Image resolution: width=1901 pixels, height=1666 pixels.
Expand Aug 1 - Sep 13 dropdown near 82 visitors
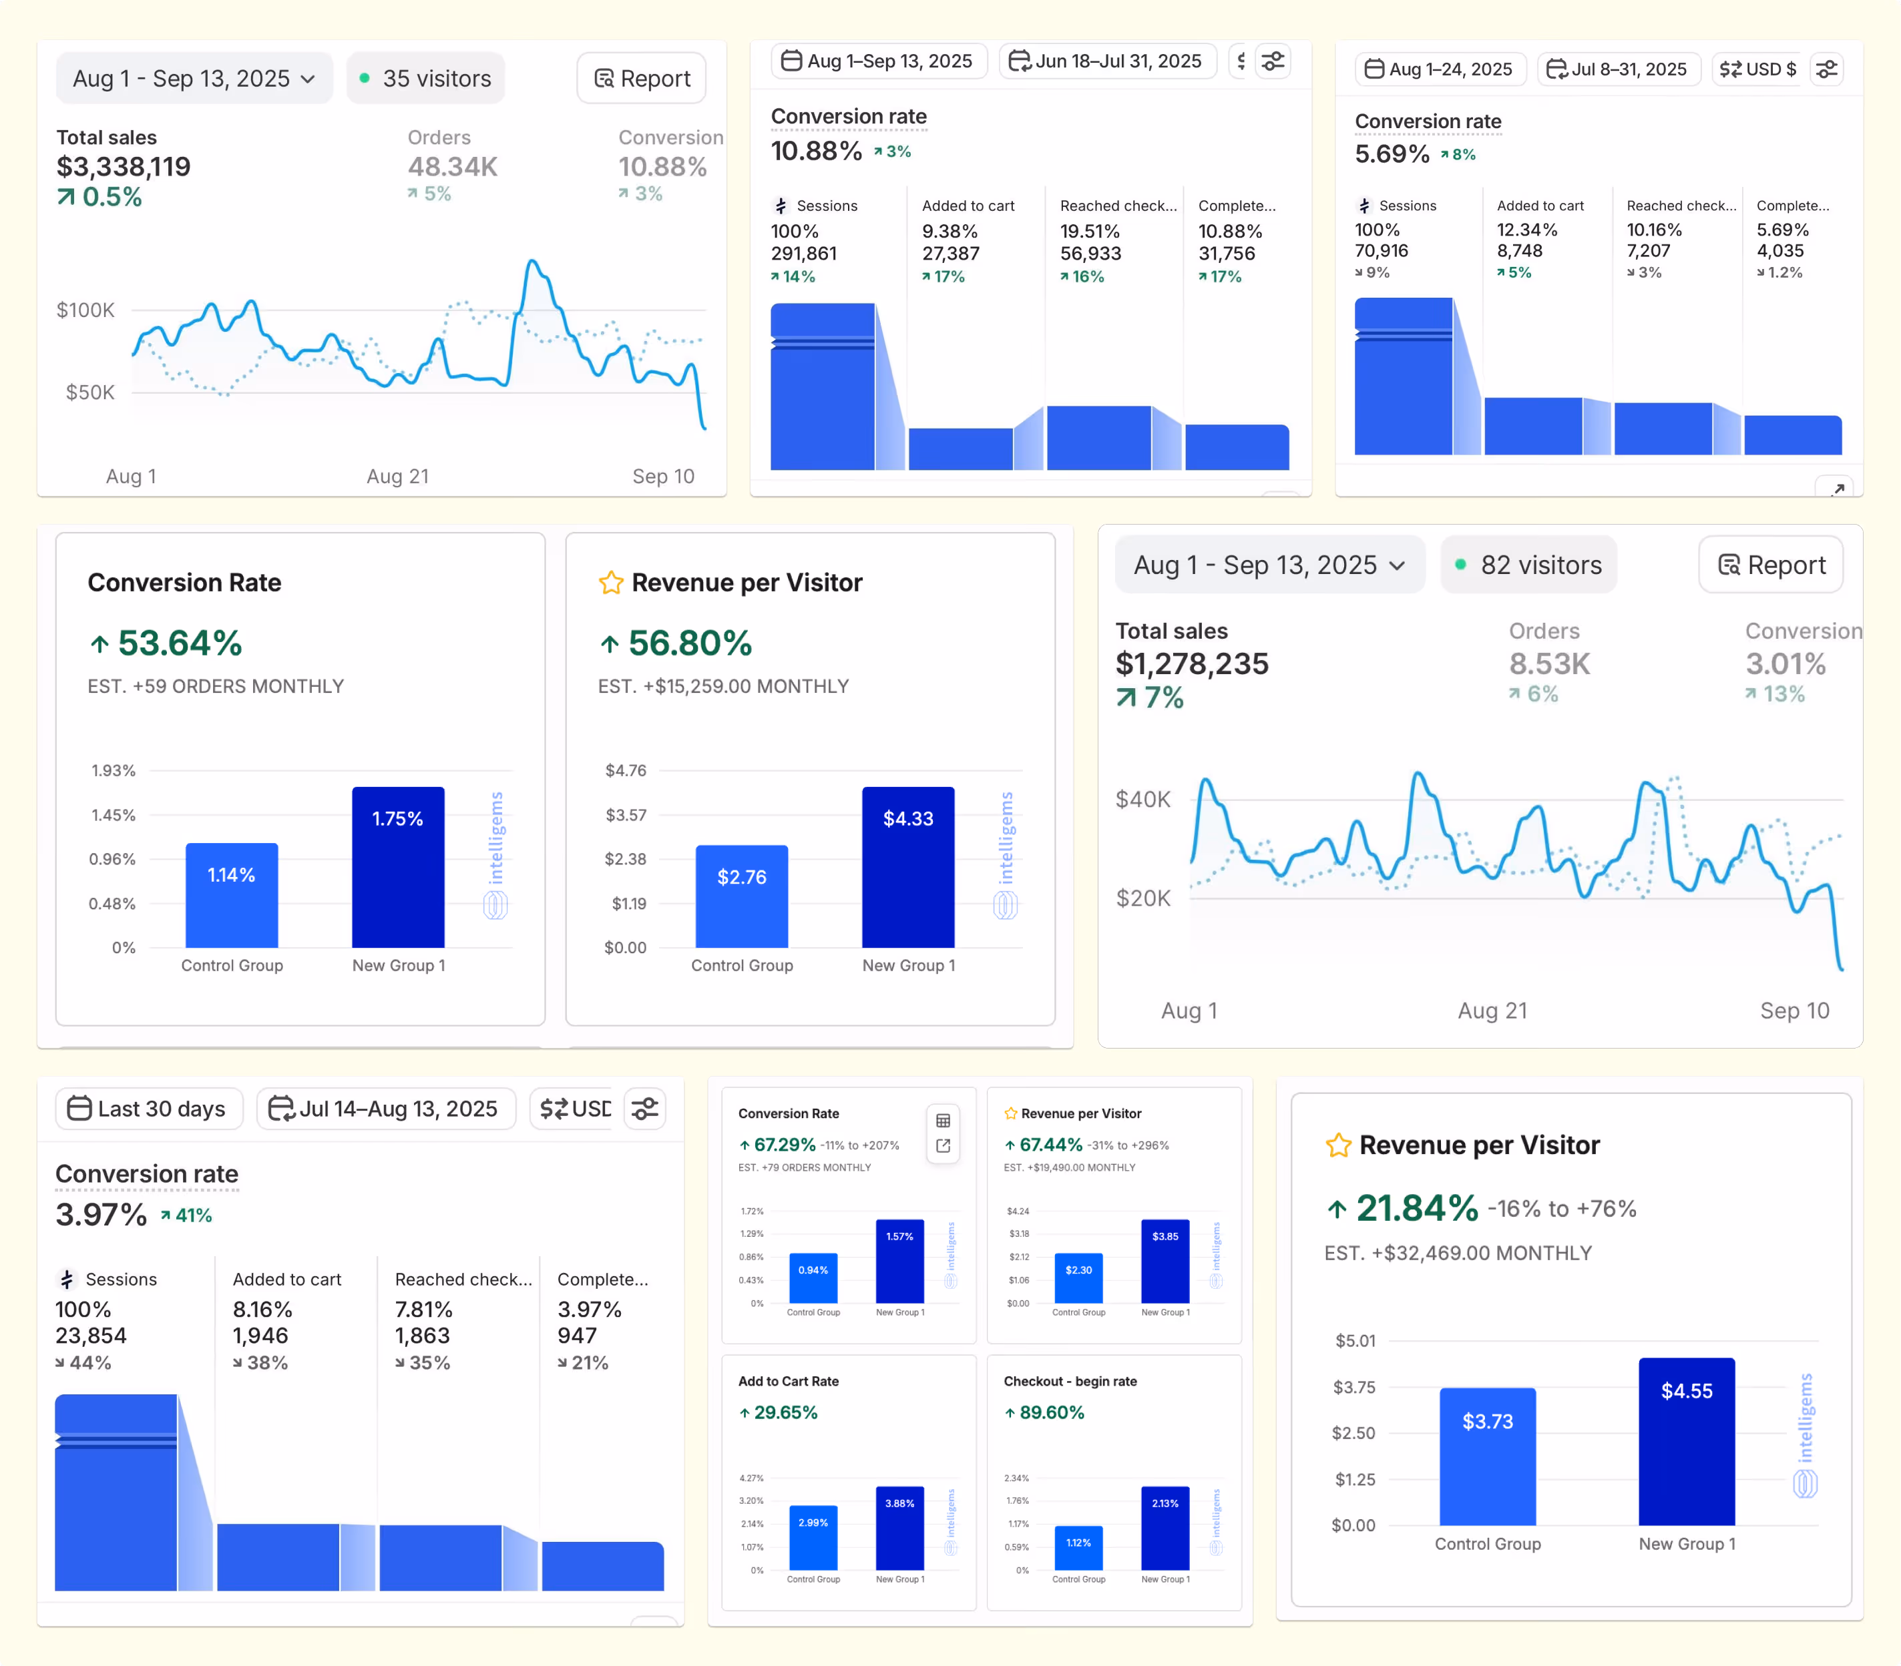click(x=1269, y=565)
